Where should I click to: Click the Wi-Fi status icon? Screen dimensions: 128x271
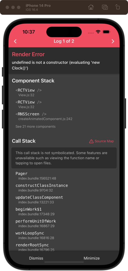pos(98,32)
